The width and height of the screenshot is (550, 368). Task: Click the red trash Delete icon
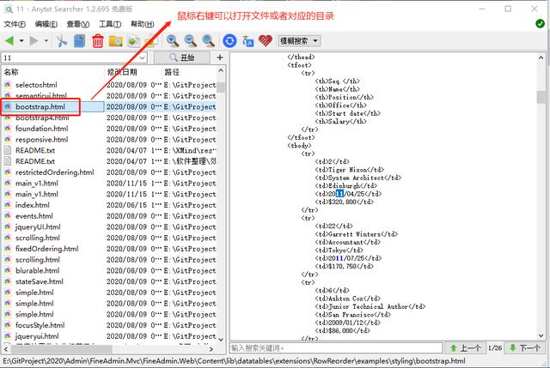click(x=97, y=41)
